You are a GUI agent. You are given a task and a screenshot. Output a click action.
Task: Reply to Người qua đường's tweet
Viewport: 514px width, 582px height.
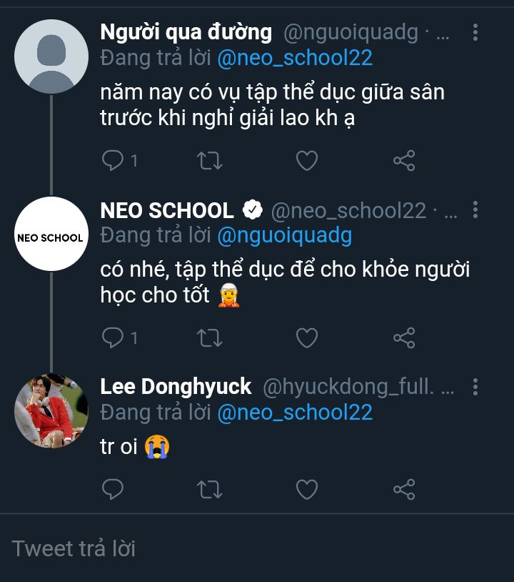point(113,161)
